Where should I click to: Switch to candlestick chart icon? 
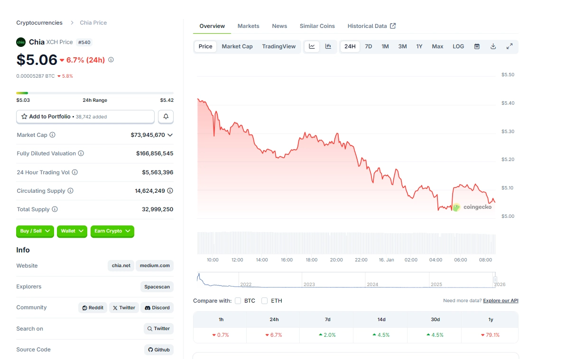(x=328, y=46)
